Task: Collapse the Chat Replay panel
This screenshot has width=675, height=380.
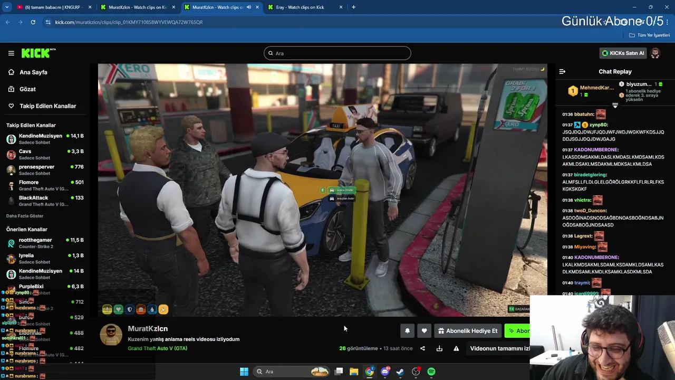Action: click(562, 72)
